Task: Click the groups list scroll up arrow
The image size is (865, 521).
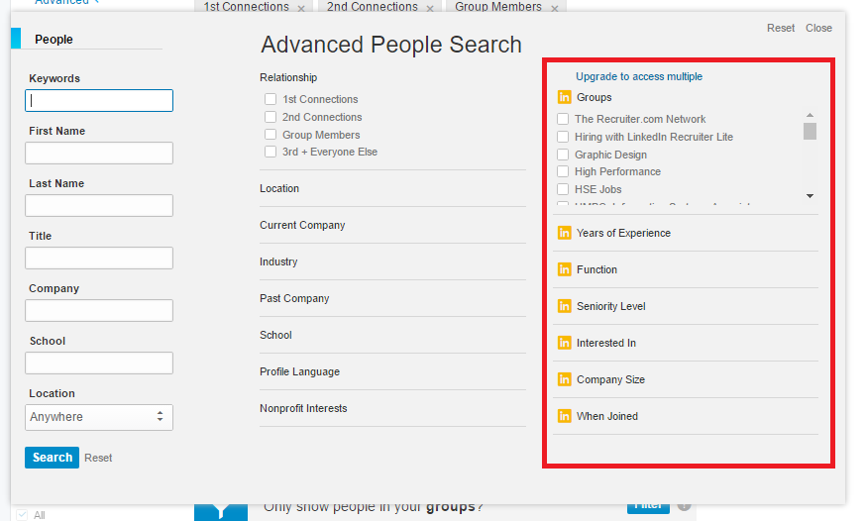Action: [810, 115]
